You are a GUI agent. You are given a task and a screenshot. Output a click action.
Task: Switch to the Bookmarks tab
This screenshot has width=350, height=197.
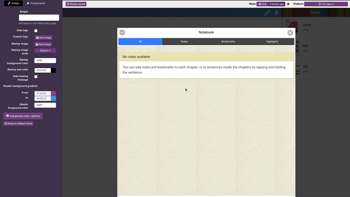click(228, 42)
